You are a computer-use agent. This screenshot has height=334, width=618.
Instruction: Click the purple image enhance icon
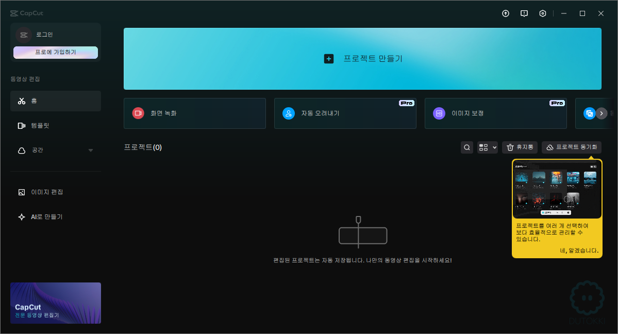pyautogui.click(x=439, y=113)
